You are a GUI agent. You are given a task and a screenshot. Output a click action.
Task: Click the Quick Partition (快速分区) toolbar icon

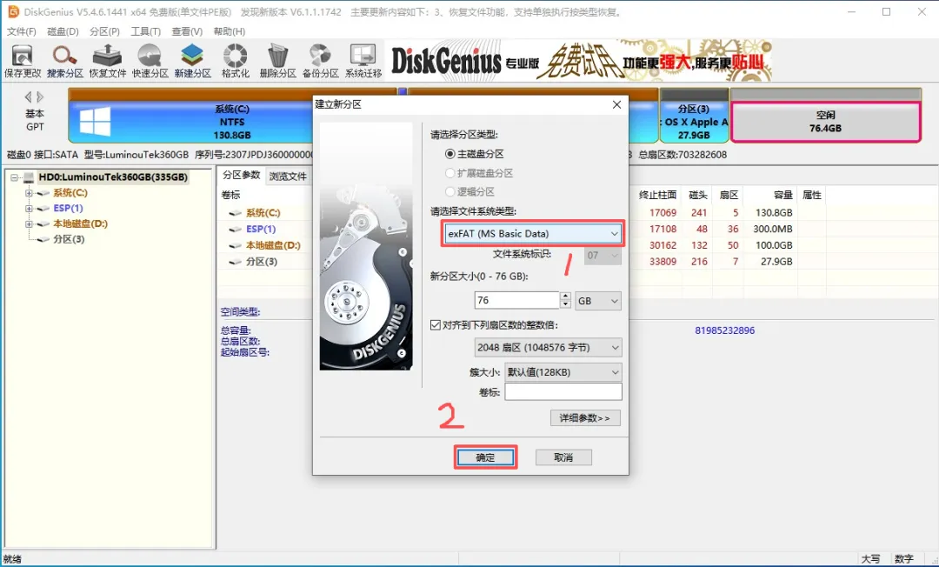[150, 61]
